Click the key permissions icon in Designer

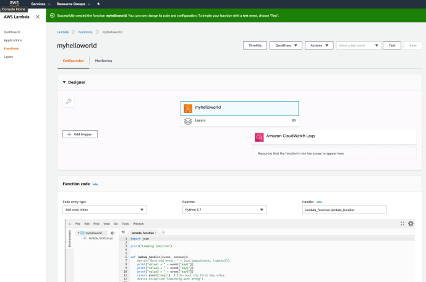pyautogui.click(x=69, y=102)
